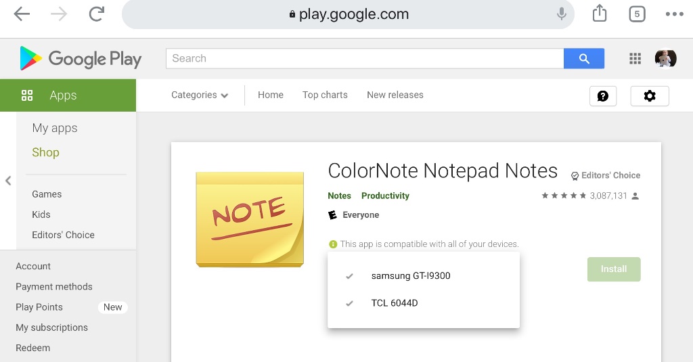
Task: Click the compatibility message text
Action: (x=429, y=244)
